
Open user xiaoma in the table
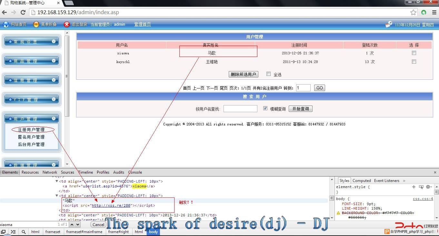tap(123, 53)
